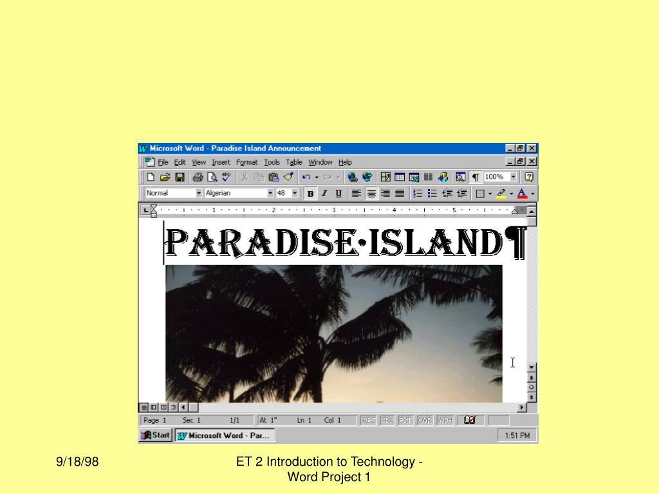Open the Tools menu

(x=272, y=162)
